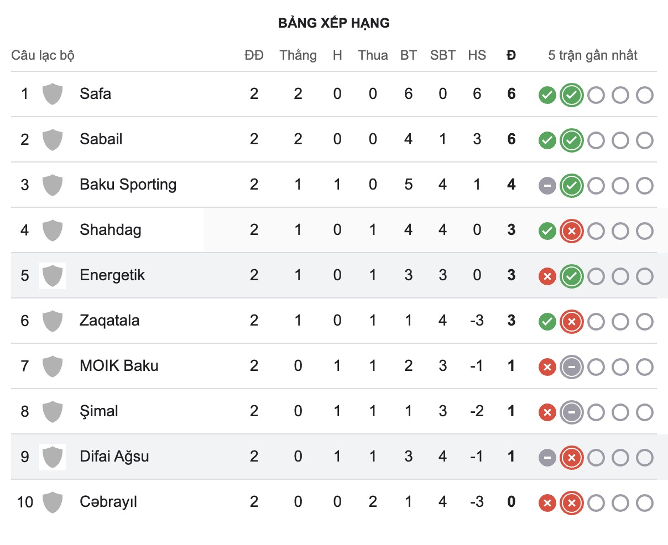Viewport: 668px width, 545px height.
Task: Click Zaqatala's green win result icon
Action: tap(547, 322)
